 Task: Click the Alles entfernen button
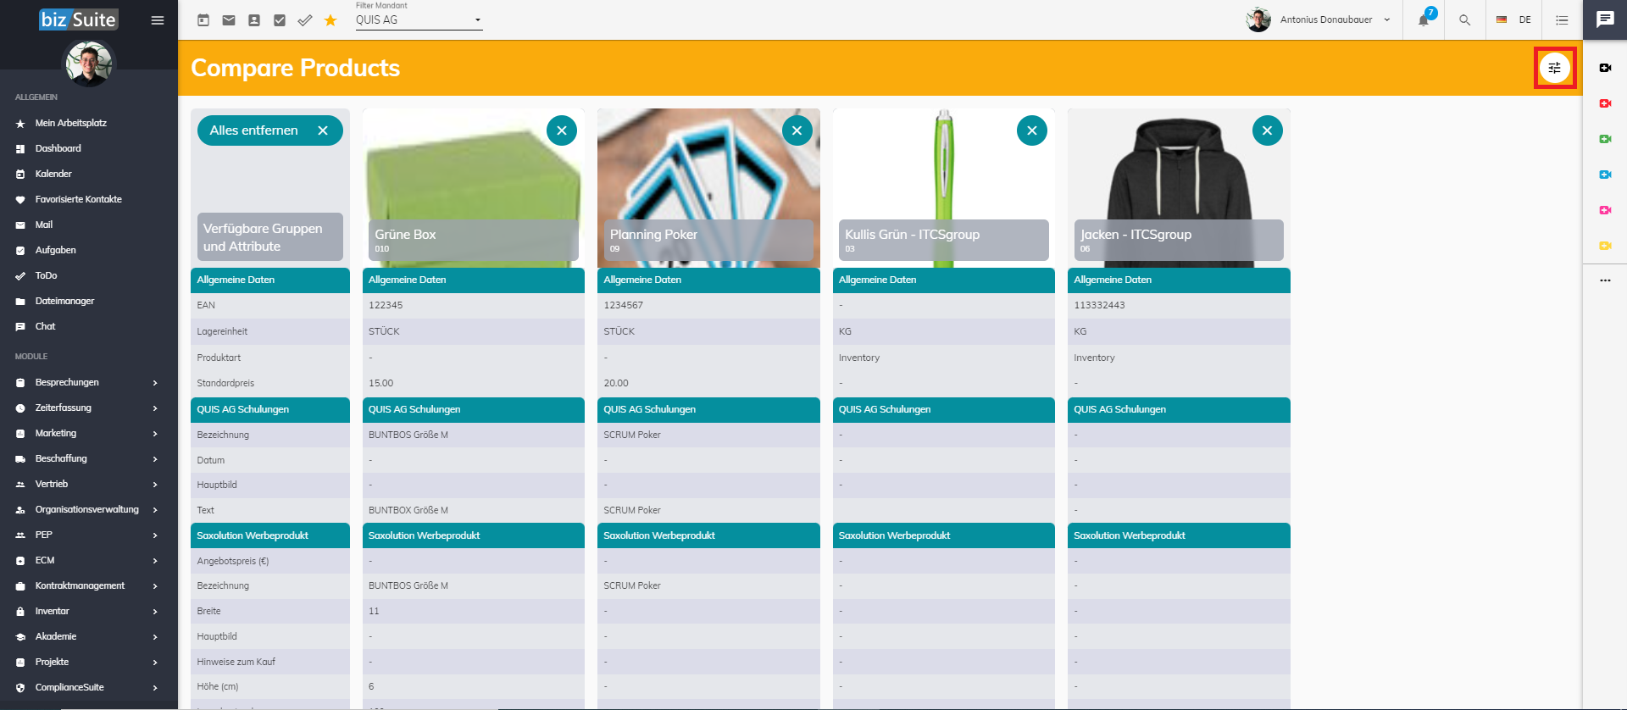click(x=269, y=130)
